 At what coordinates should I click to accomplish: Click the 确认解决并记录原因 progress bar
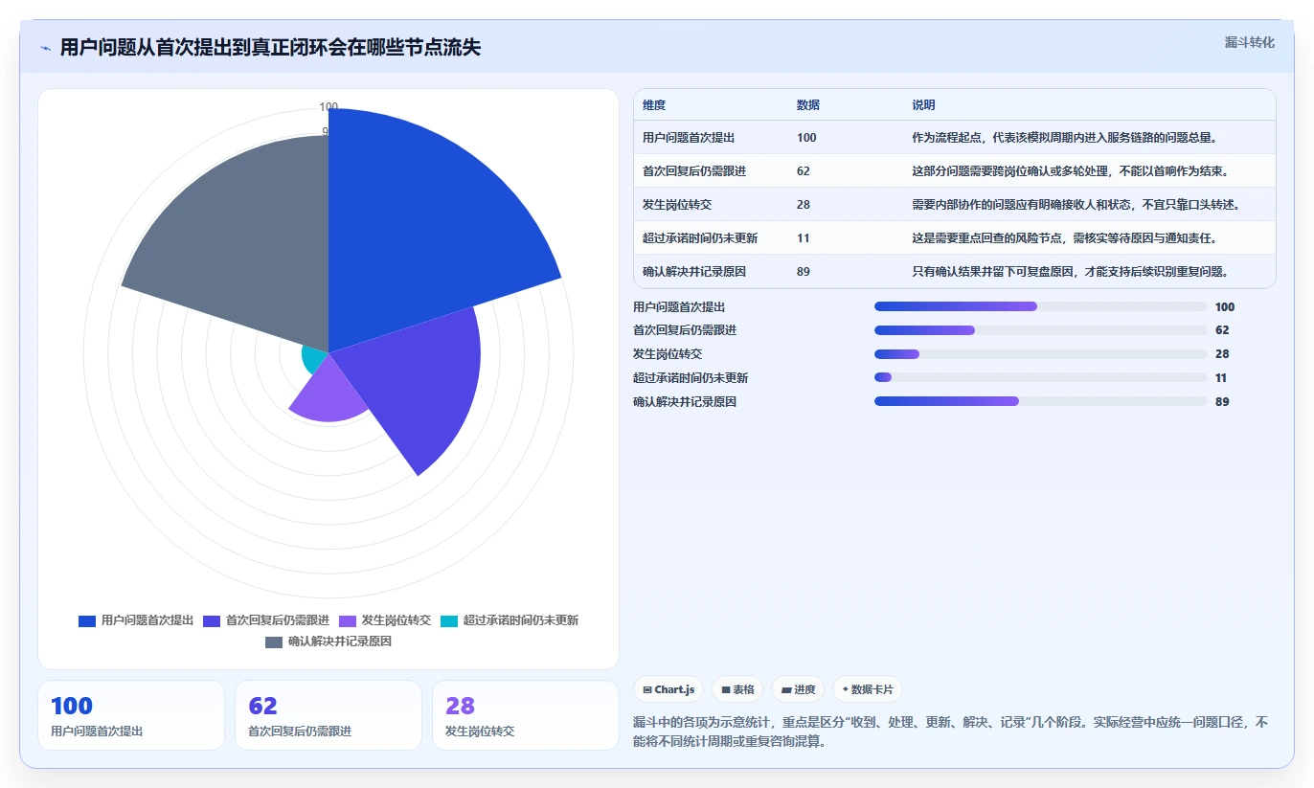(1041, 402)
